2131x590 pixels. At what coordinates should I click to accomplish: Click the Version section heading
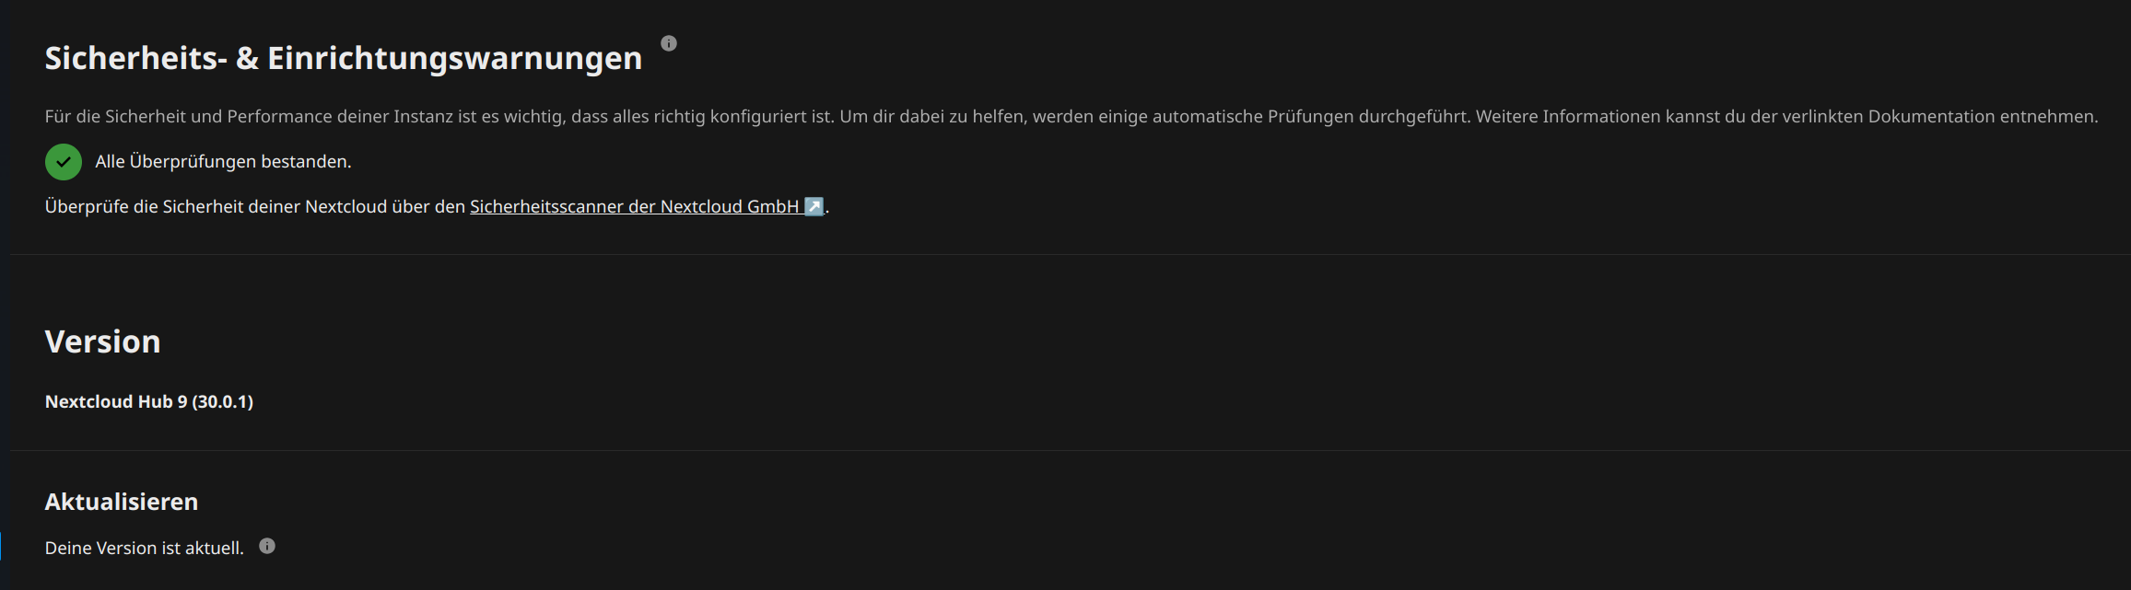(103, 341)
